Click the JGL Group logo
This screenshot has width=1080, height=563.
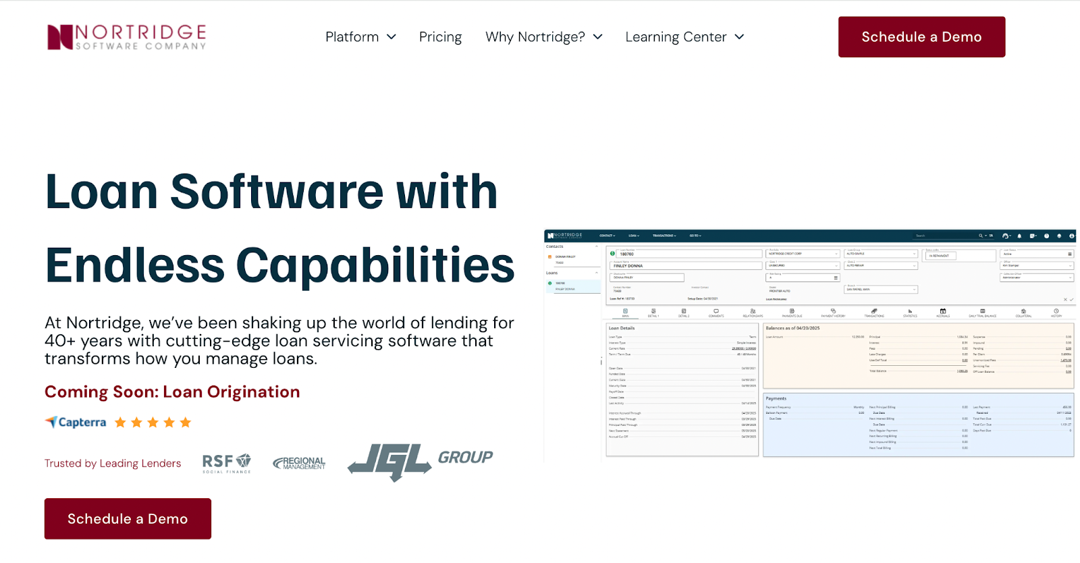[x=420, y=462]
